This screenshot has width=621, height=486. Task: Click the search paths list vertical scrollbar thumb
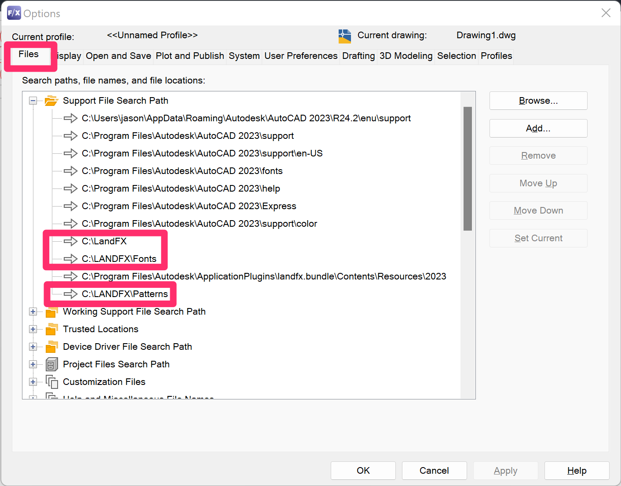point(468,169)
